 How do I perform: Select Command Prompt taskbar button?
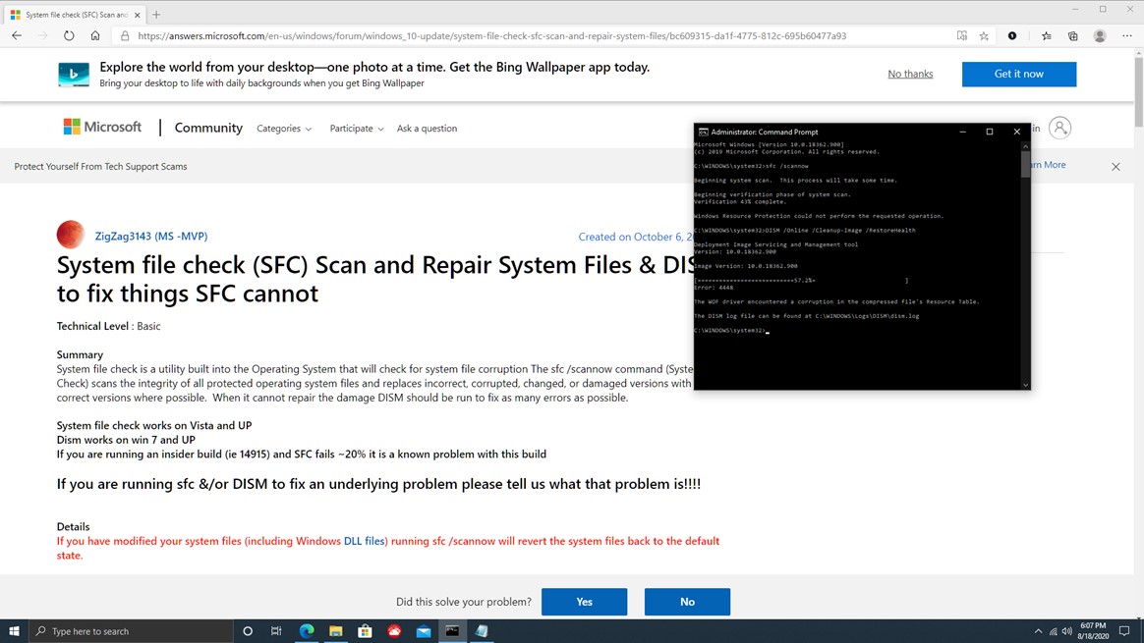click(452, 631)
